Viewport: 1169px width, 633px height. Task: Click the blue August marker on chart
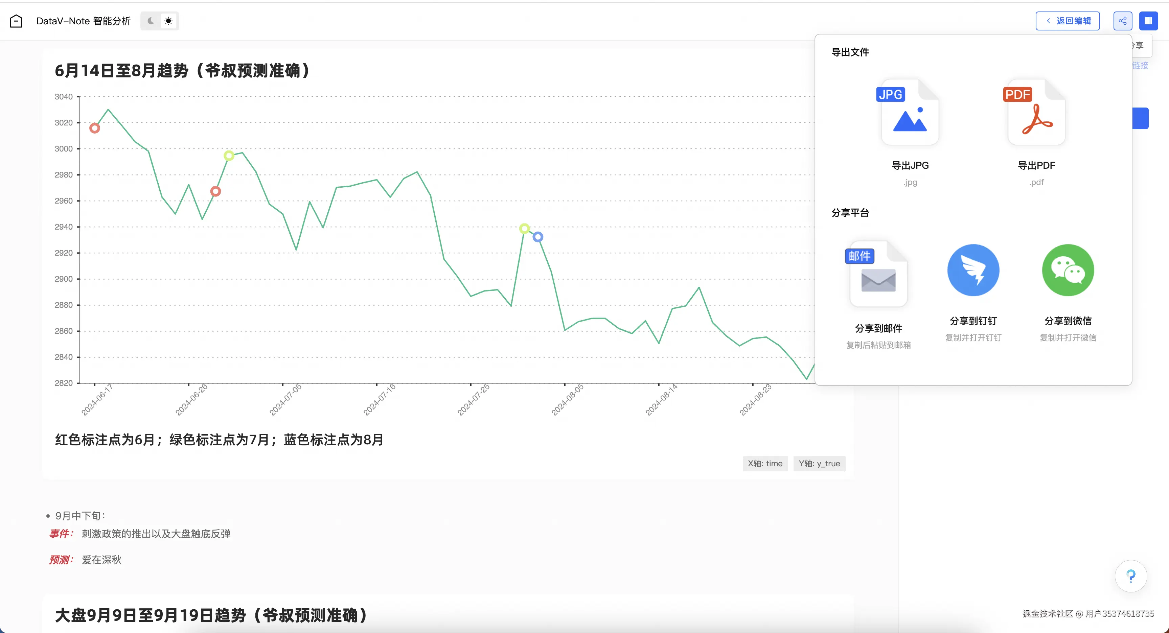pos(538,237)
